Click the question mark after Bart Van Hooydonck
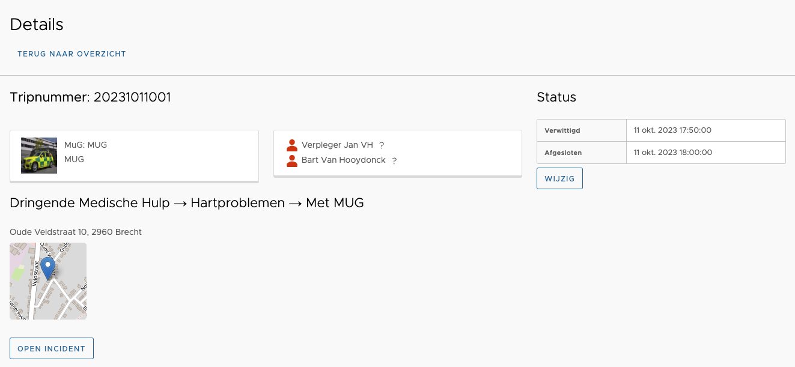Screen dimensions: 795x367 (394, 161)
